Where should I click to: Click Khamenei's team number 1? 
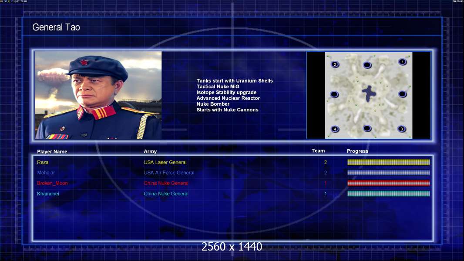326,194
